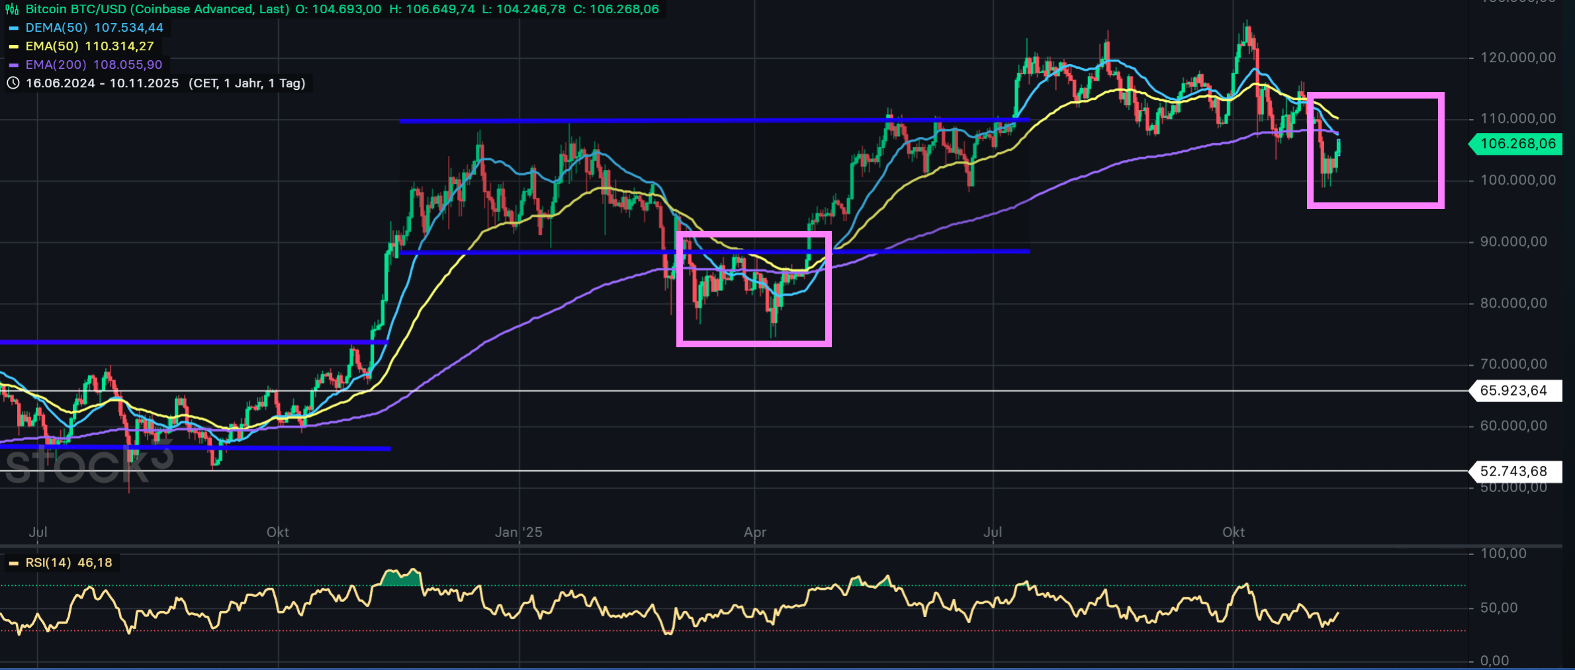
Task: Open the date range 16.06.2024 - 10.11.2025
Action: [x=102, y=83]
